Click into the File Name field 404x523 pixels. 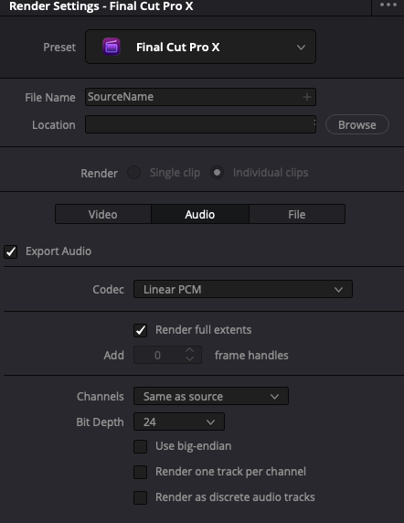pyautogui.click(x=200, y=97)
